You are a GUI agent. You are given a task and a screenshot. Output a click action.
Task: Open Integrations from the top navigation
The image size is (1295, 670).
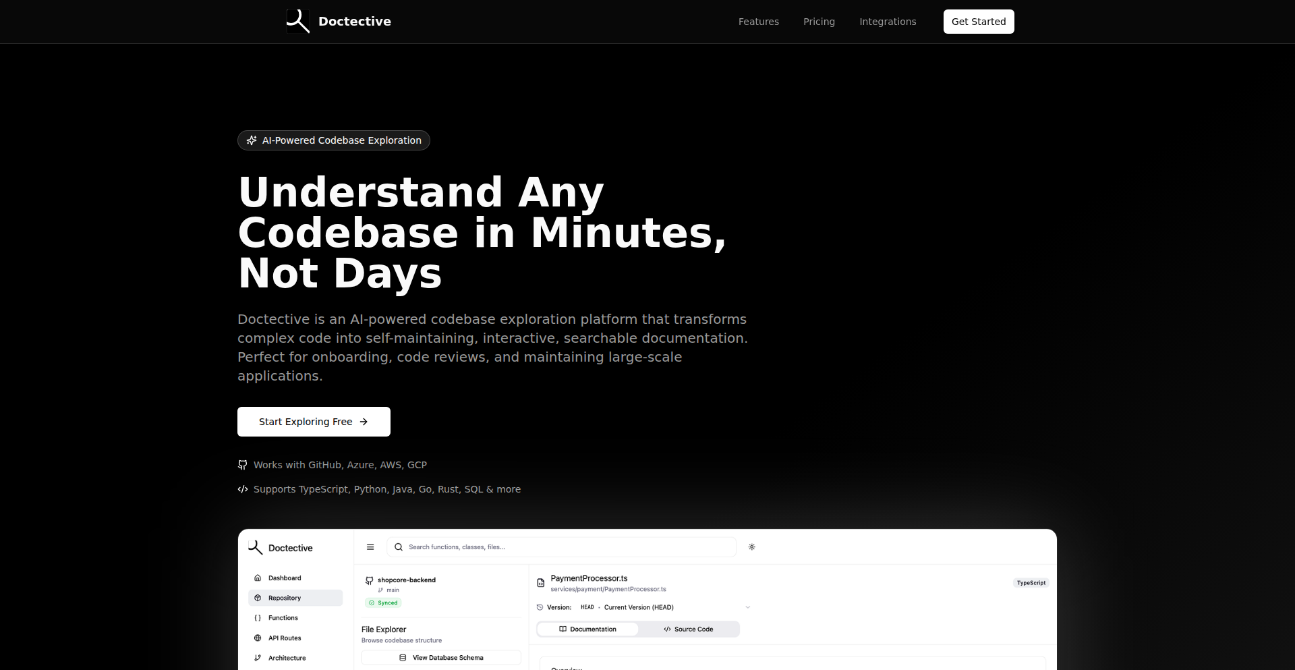coord(888,22)
